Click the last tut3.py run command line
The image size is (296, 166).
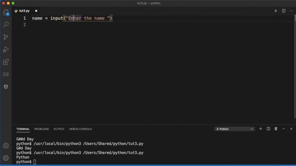(80, 153)
